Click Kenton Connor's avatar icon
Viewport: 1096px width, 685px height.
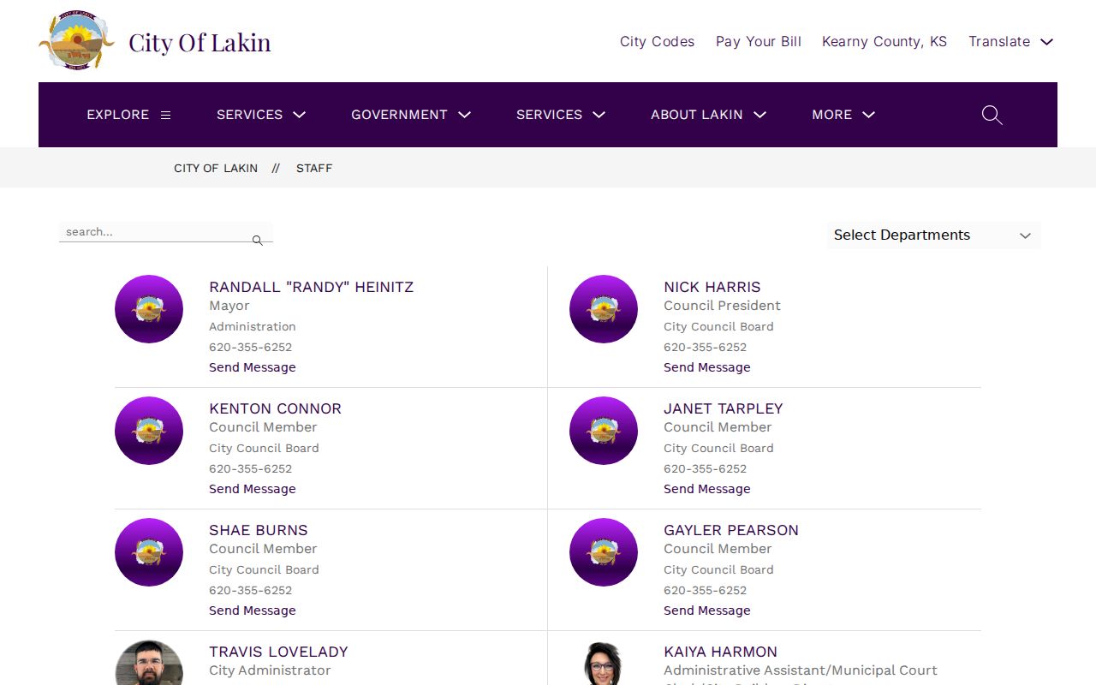[x=149, y=431]
